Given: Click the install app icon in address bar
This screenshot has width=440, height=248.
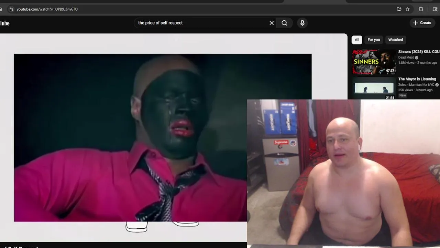Looking at the screenshot, I should point(399,9).
